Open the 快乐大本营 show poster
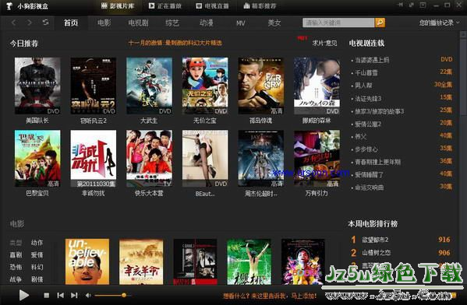 tap(149, 158)
